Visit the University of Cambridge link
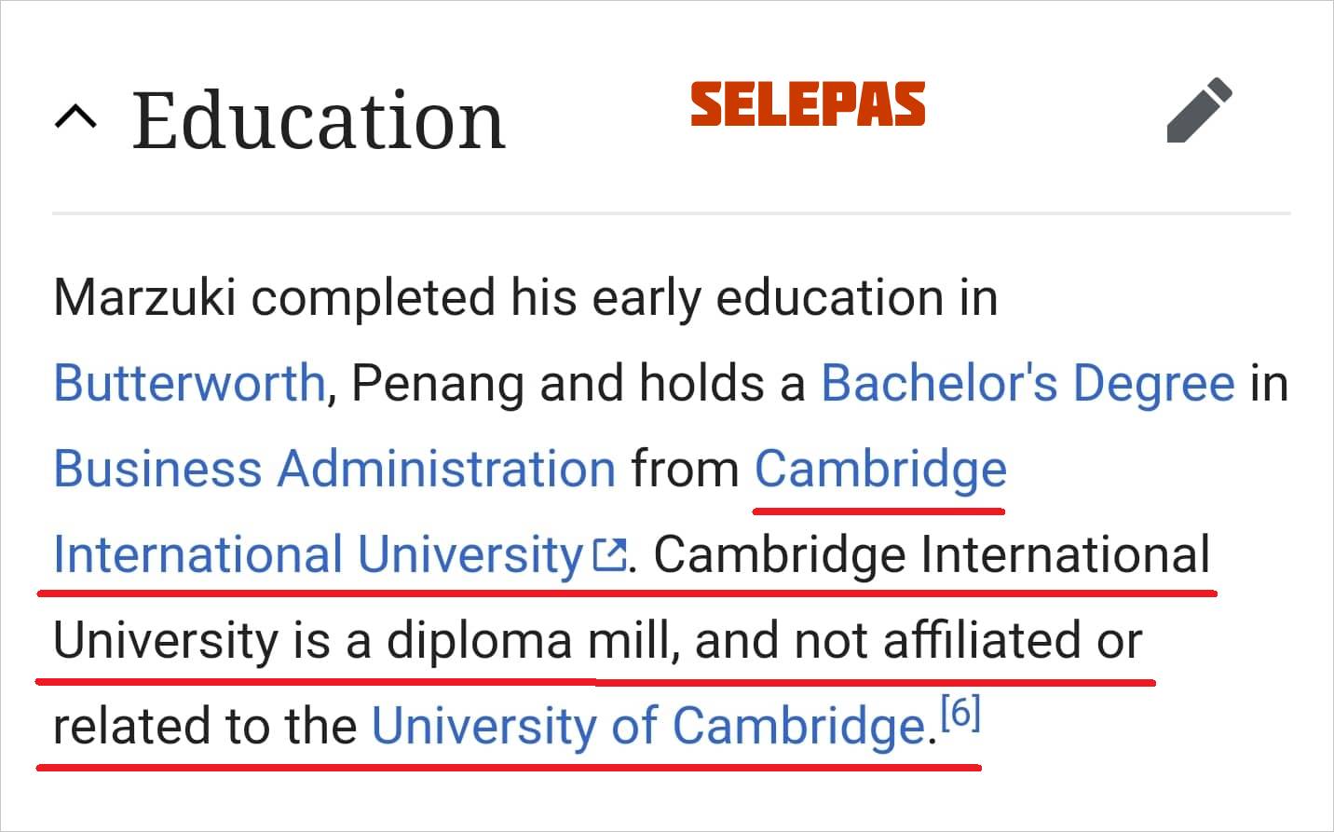This screenshot has width=1334, height=832. 649,727
